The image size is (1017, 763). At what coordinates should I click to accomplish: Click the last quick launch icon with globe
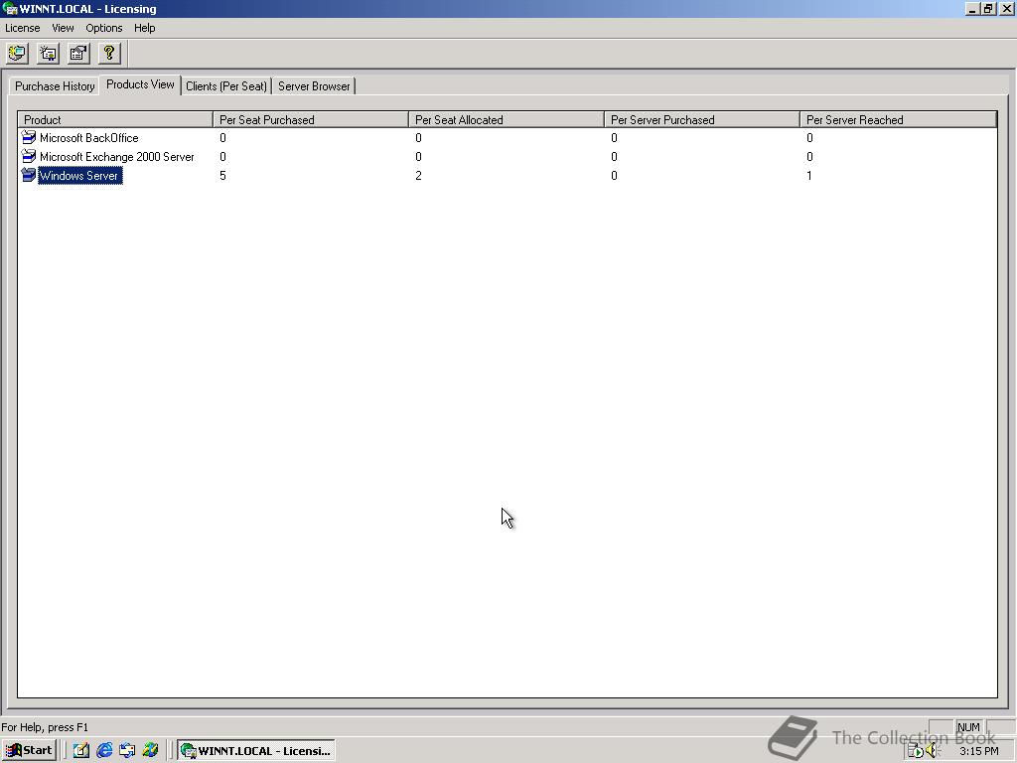pos(151,751)
